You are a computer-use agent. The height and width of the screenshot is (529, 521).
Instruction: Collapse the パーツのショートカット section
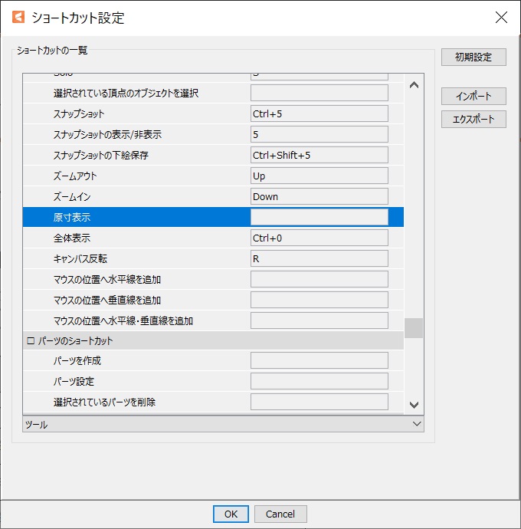[31, 340]
